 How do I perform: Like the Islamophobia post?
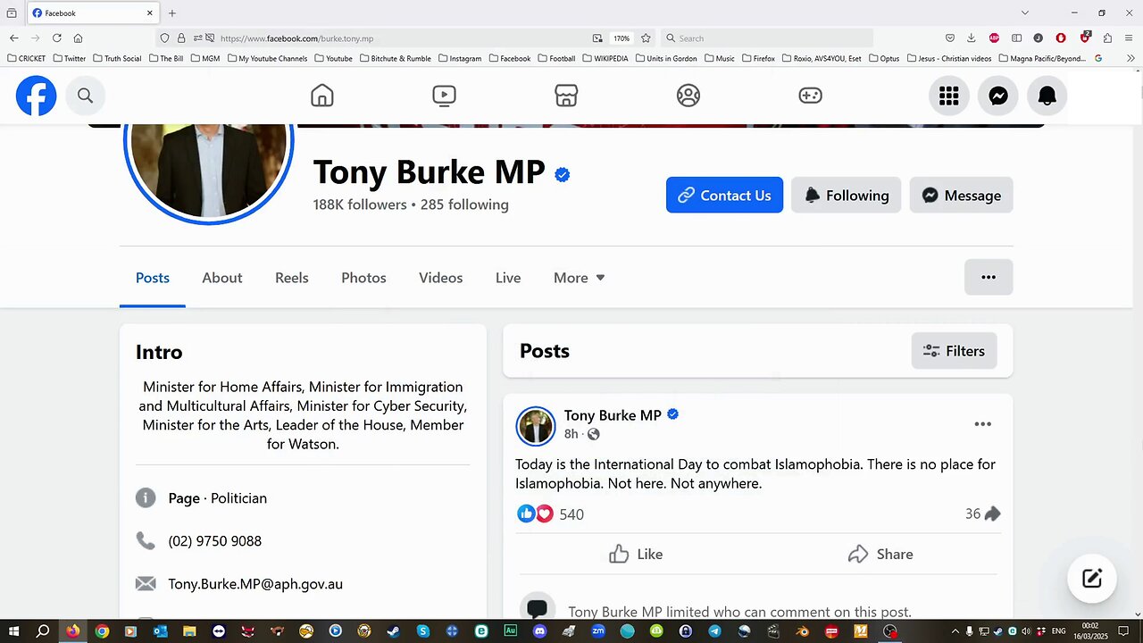pos(636,554)
